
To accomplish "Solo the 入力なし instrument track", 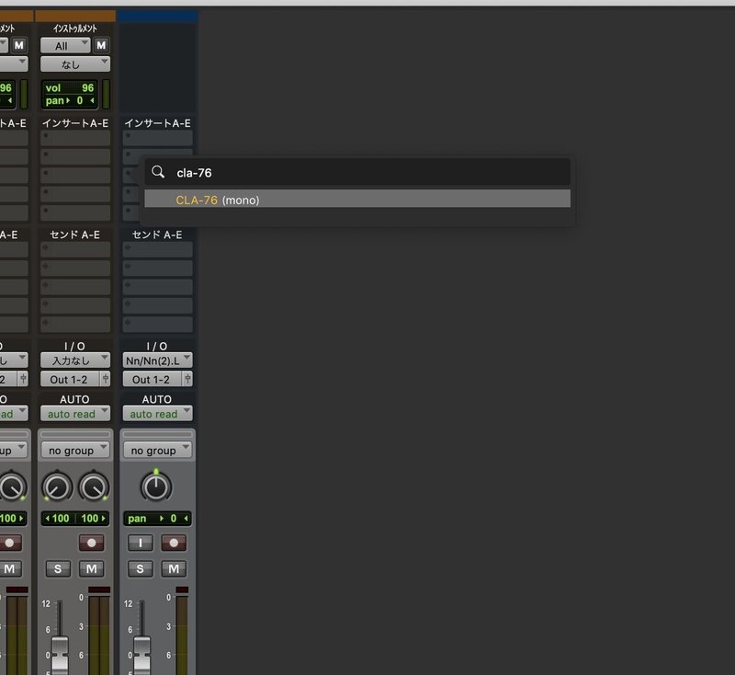I will point(58,569).
